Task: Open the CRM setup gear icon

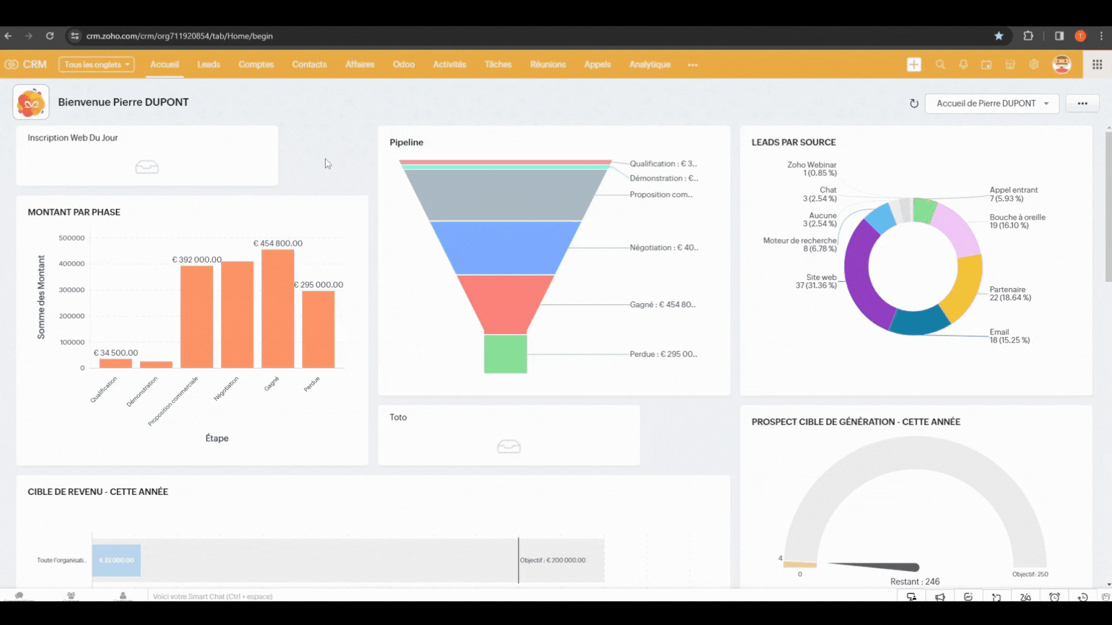Action: [1034, 64]
